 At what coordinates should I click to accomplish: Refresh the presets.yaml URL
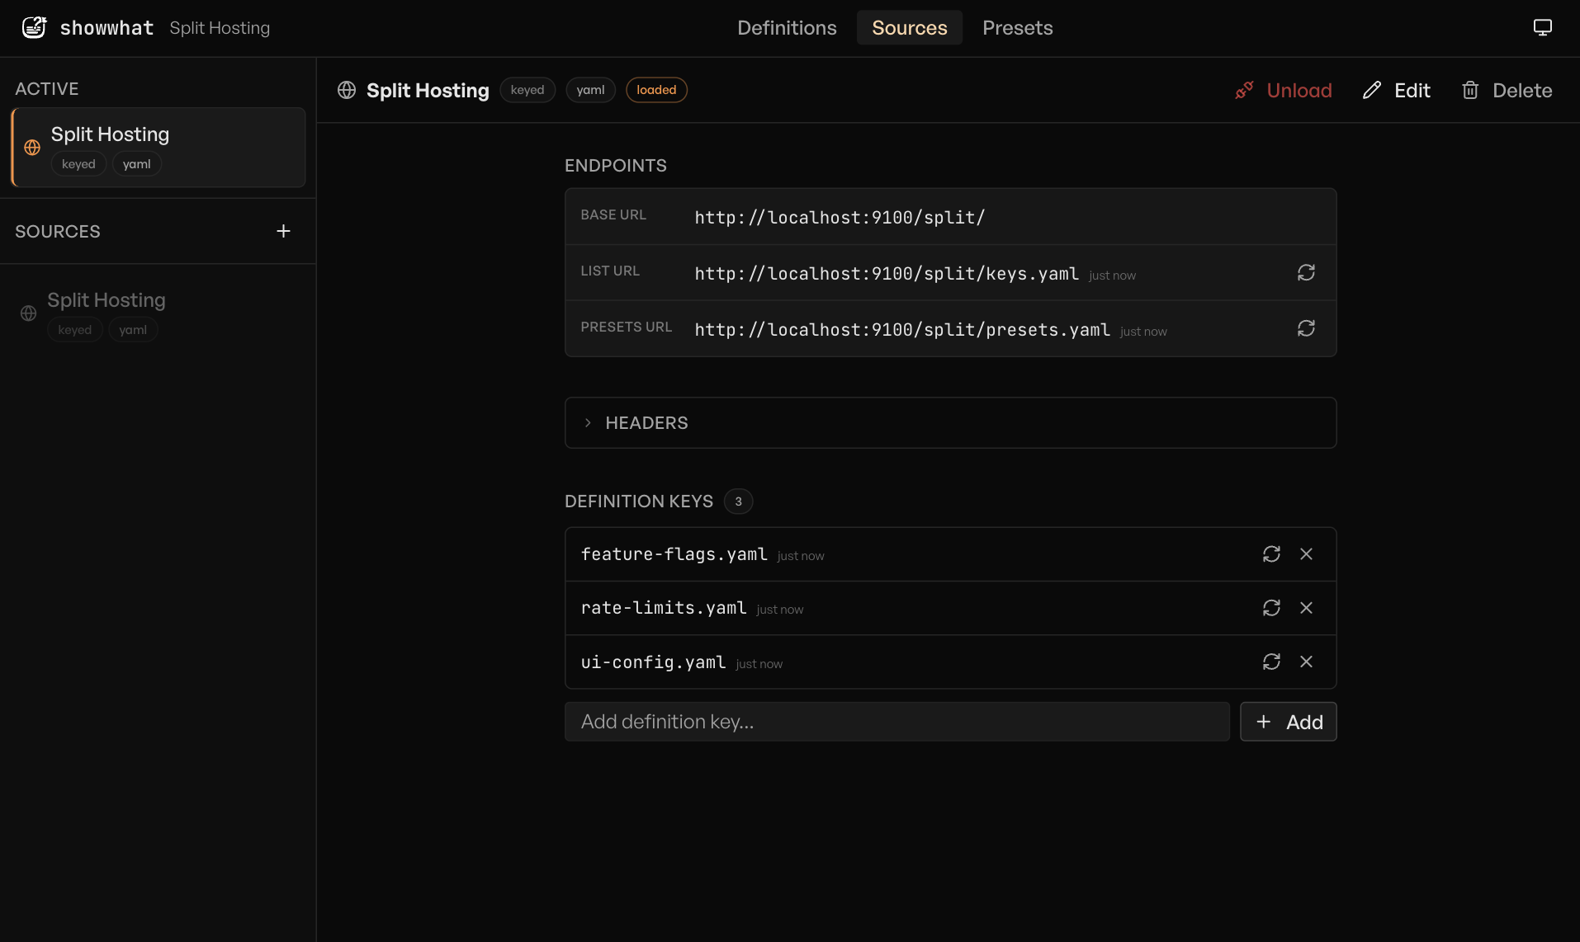click(1306, 327)
